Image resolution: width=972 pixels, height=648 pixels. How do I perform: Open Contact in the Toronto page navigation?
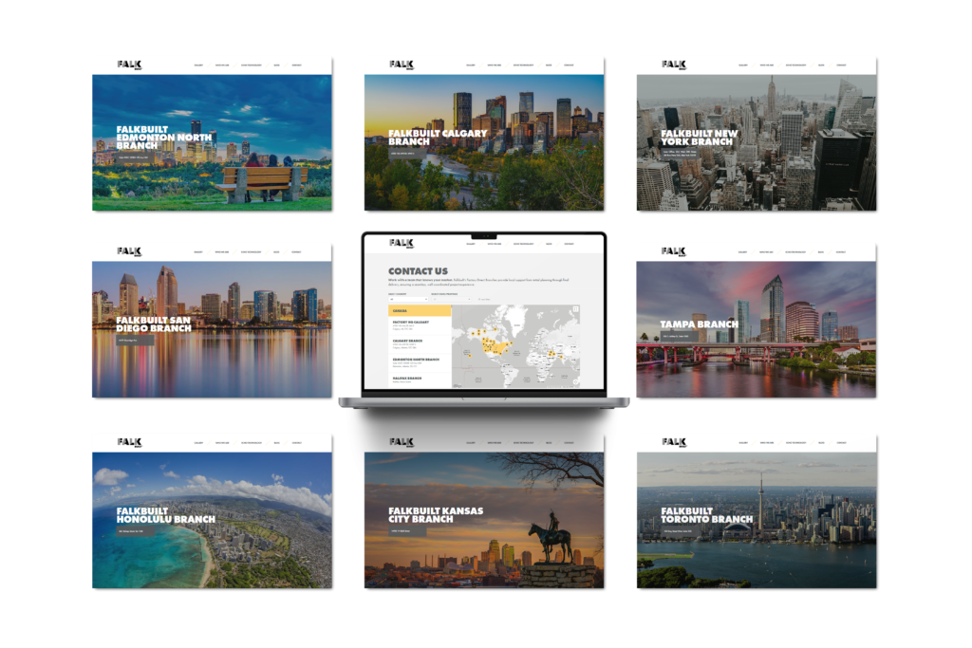point(841,443)
